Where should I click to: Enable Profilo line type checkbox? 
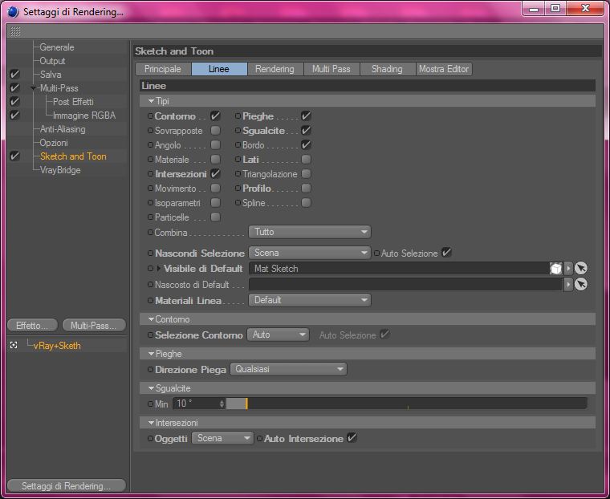(306, 188)
